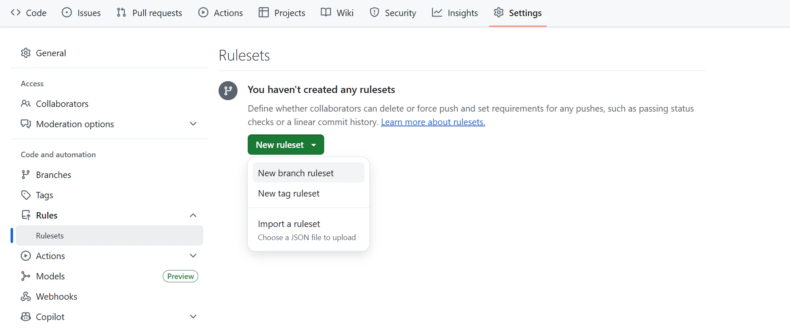
Task: Click the Webhooks icon in sidebar
Action: point(26,296)
